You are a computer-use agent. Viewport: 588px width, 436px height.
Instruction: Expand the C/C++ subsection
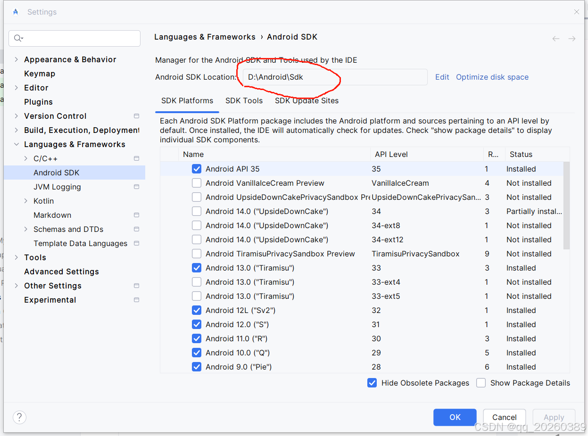click(26, 158)
